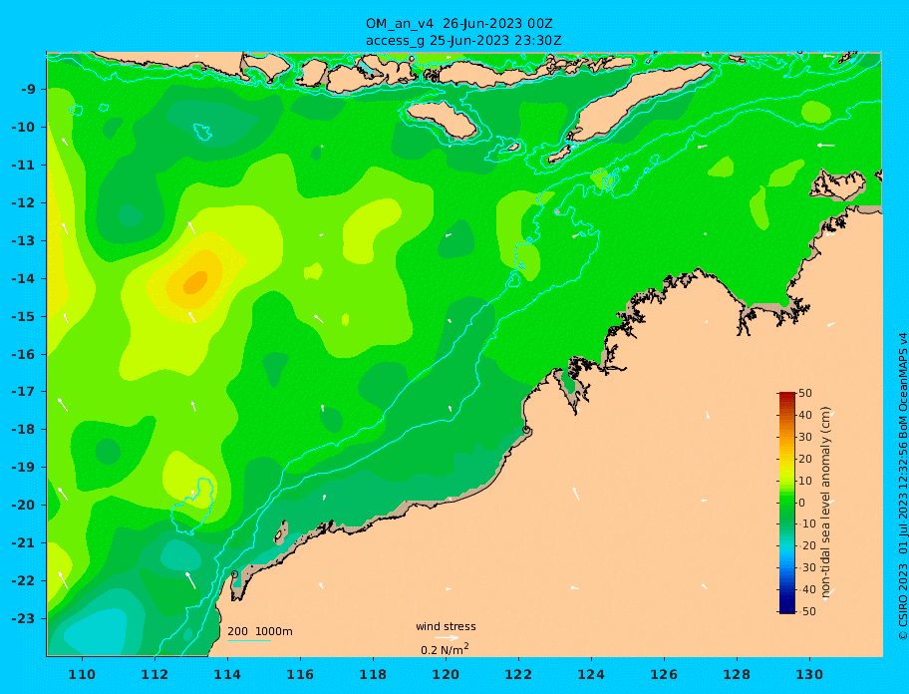
Task: Click the orange high-anomaly eddy near 113E 14S
Action: [x=195, y=282]
